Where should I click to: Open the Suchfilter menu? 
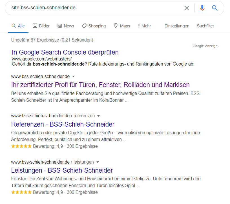[205, 26]
